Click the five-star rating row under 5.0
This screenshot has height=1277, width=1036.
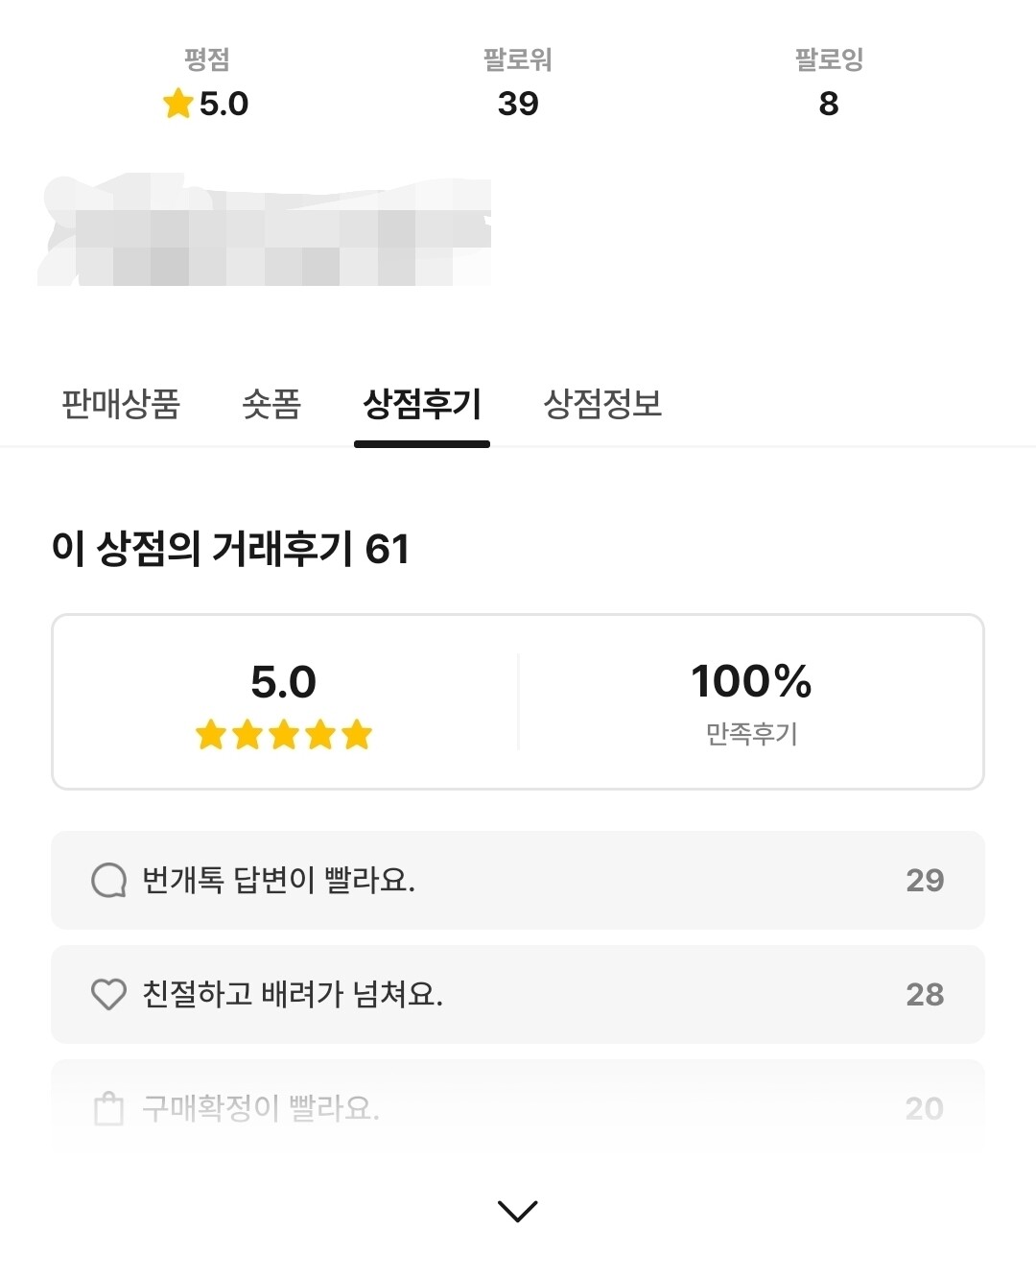pyautogui.click(x=283, y=735)
